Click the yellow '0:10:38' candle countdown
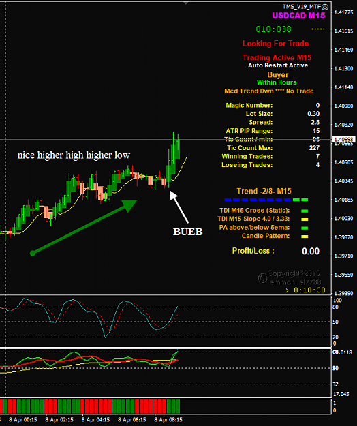The height and width of the screenshot is (426, 357). tap(309, 290)
